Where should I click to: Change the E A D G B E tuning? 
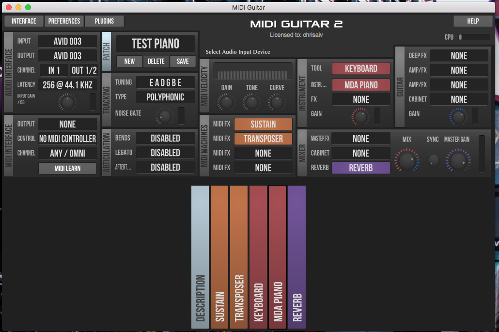(165, 82)
